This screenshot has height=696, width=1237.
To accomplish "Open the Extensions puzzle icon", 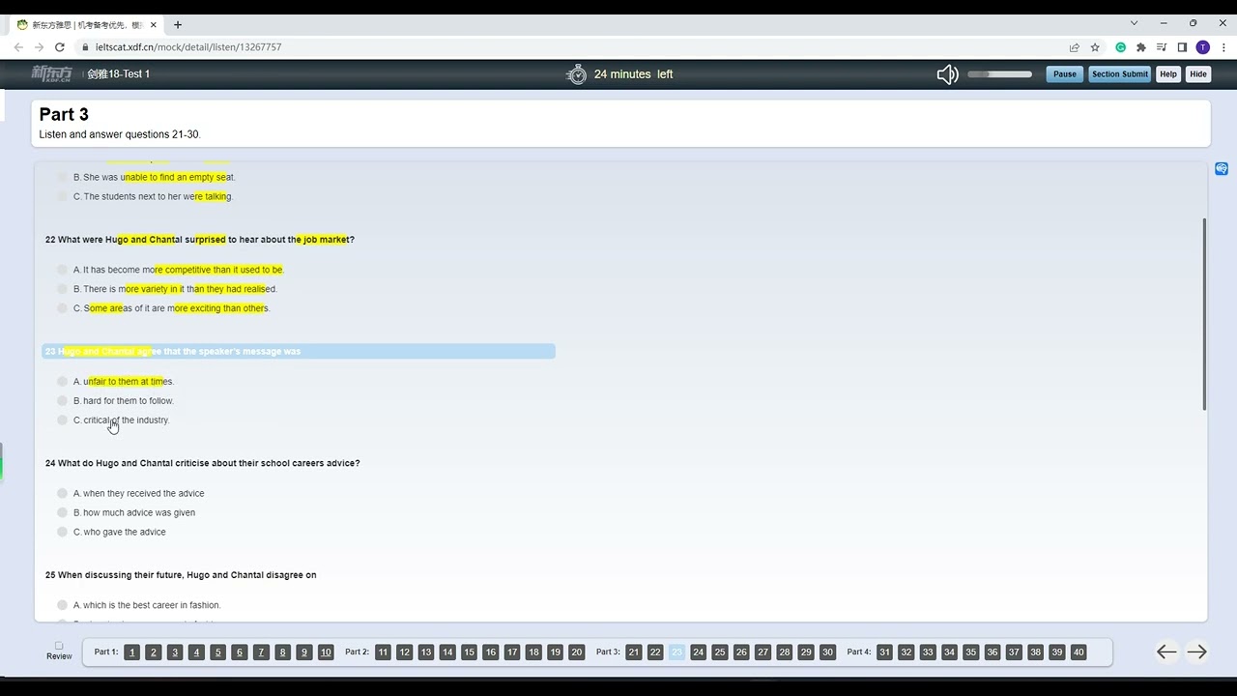I will [x=1141, y=46].
